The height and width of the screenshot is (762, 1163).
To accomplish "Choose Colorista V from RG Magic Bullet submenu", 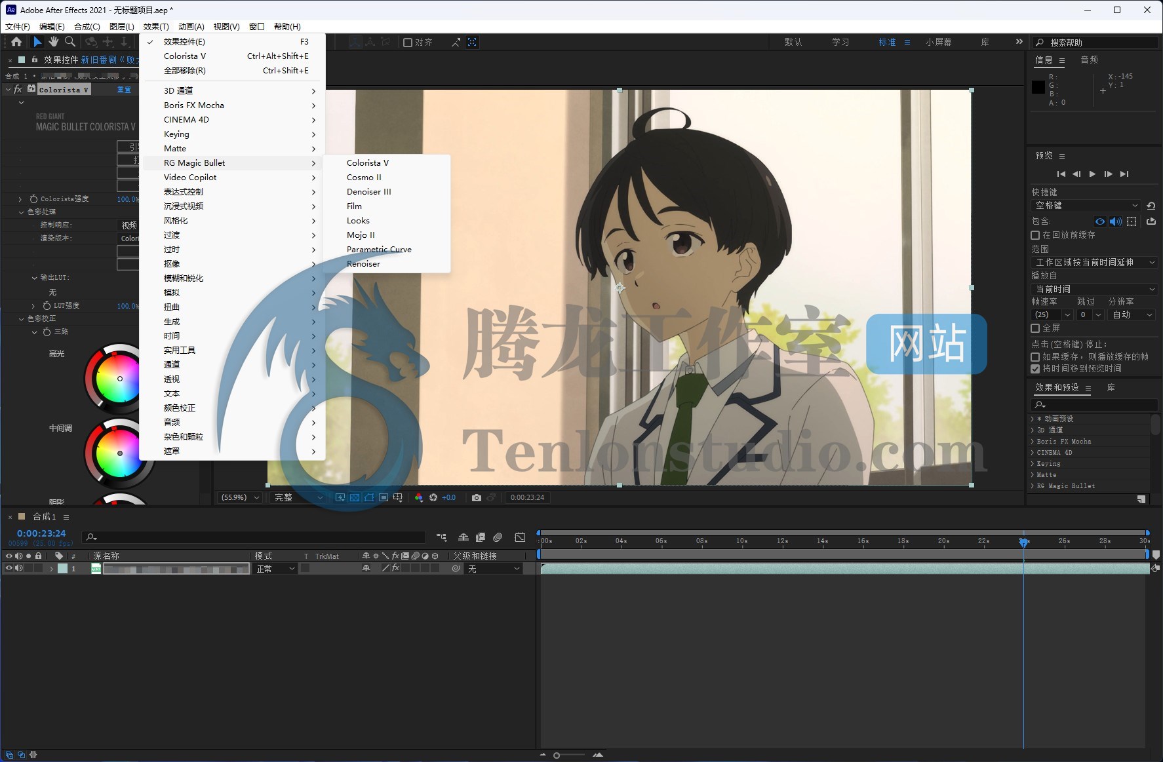I will (x=367, y=163).
